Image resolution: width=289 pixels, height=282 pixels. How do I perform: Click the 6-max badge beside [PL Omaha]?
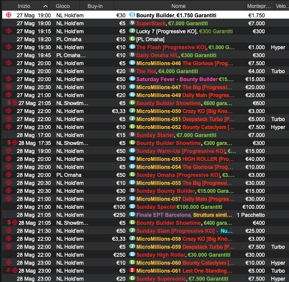(132, 39)
